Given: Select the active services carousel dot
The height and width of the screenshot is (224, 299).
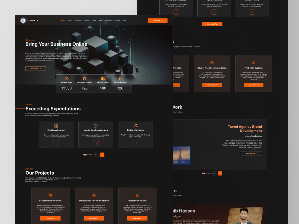Looking at the screenshot, I should (x=85, y=155).
